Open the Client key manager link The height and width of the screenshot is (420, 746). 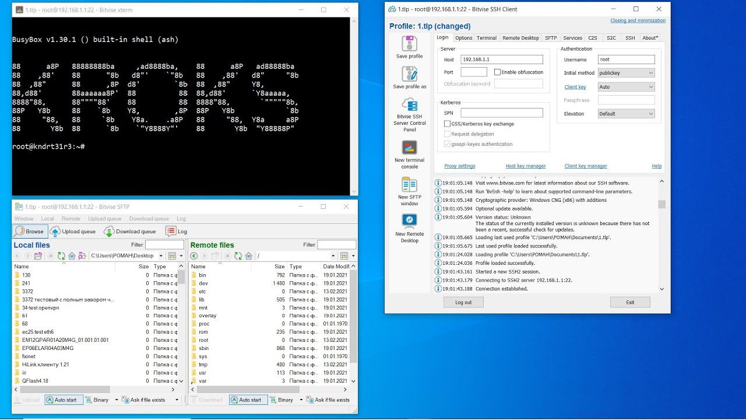pyautogui.click(x=586, y=166)
